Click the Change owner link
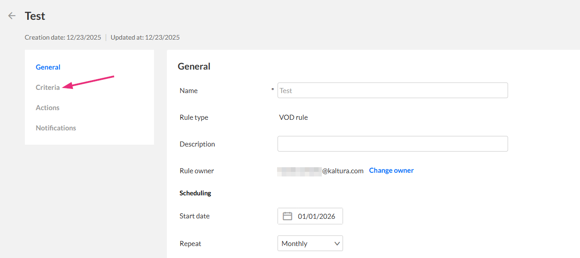580x258 pixels. (391, 170)
